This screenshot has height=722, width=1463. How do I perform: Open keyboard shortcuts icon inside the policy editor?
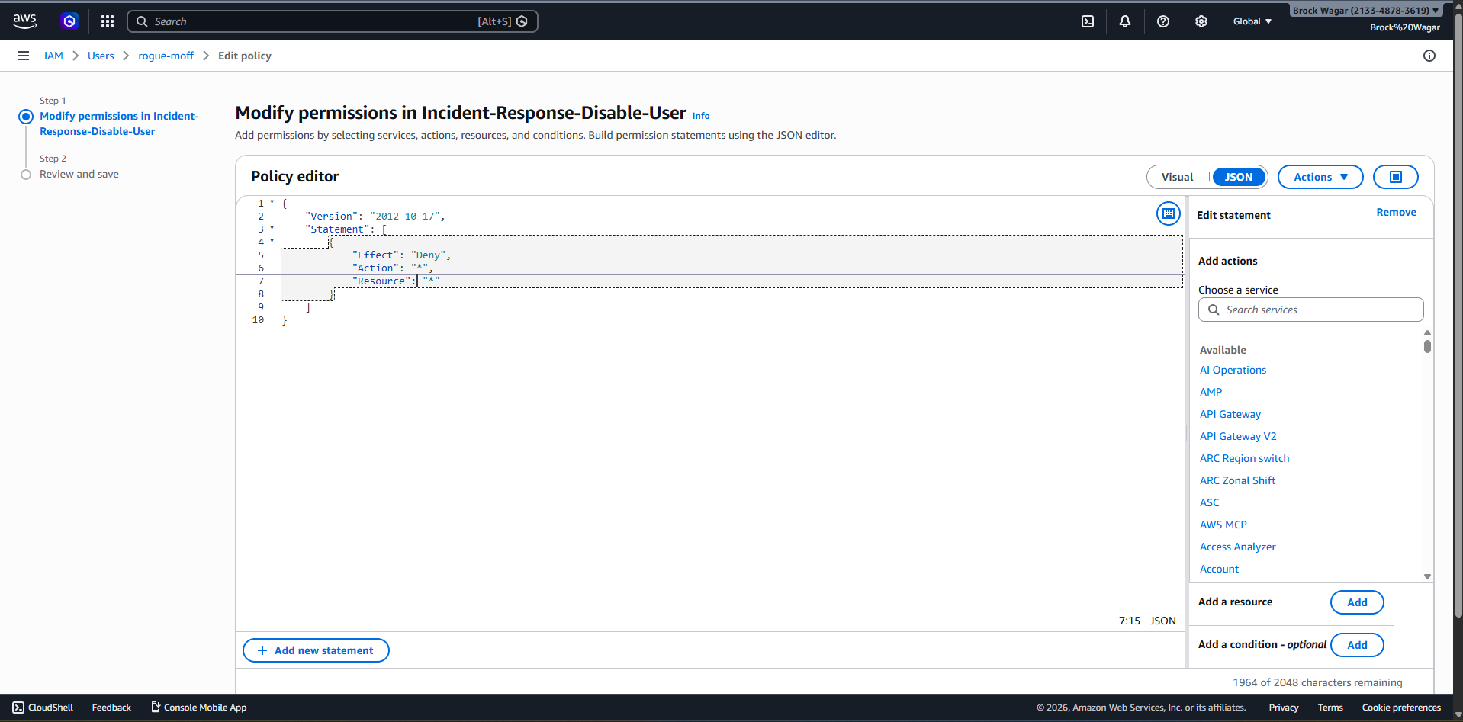click(1168, 213)
